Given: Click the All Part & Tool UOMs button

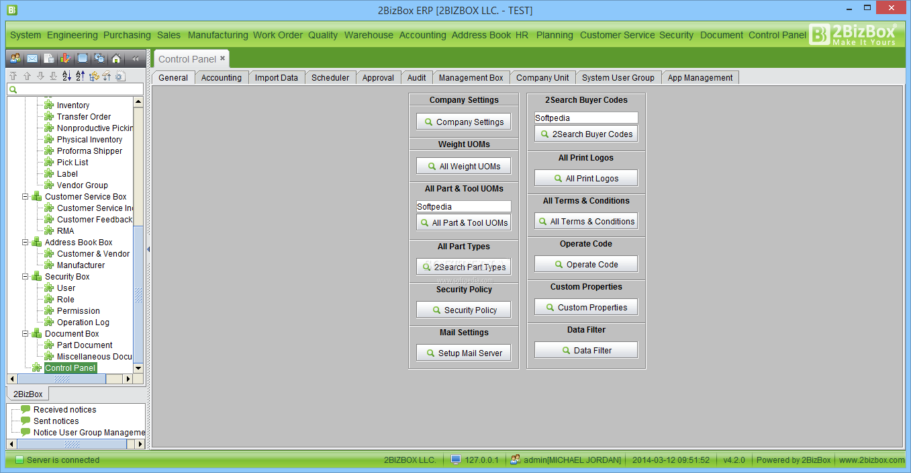Looking at the screenshot, I should (x=463, y=223).
